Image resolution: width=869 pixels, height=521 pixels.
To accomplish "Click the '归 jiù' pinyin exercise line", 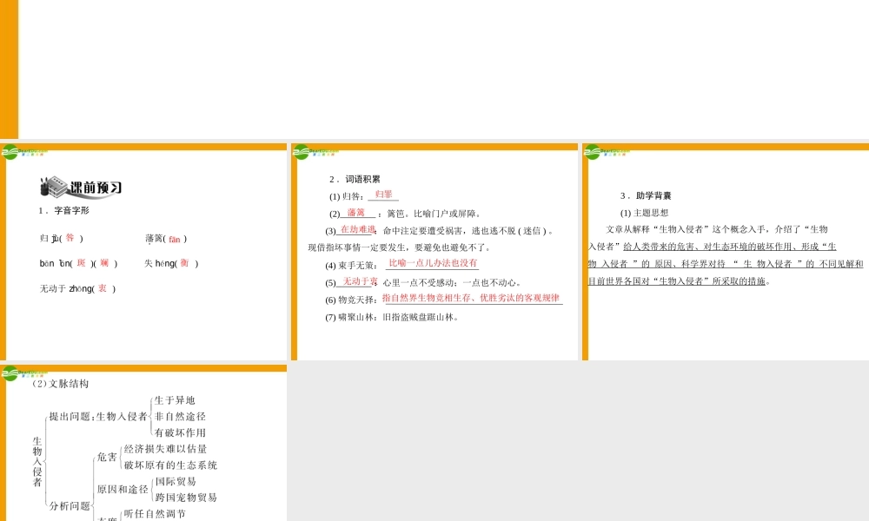I will point(62,238).
